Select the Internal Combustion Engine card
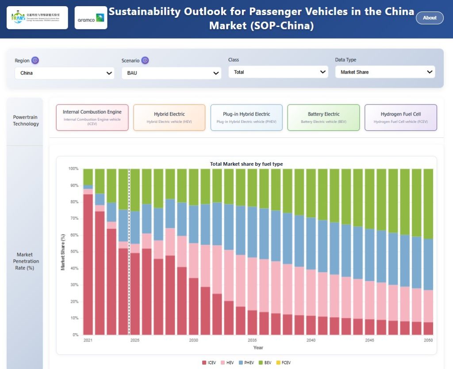The width and height of the screenshot is (453, 369). [92, 117]
